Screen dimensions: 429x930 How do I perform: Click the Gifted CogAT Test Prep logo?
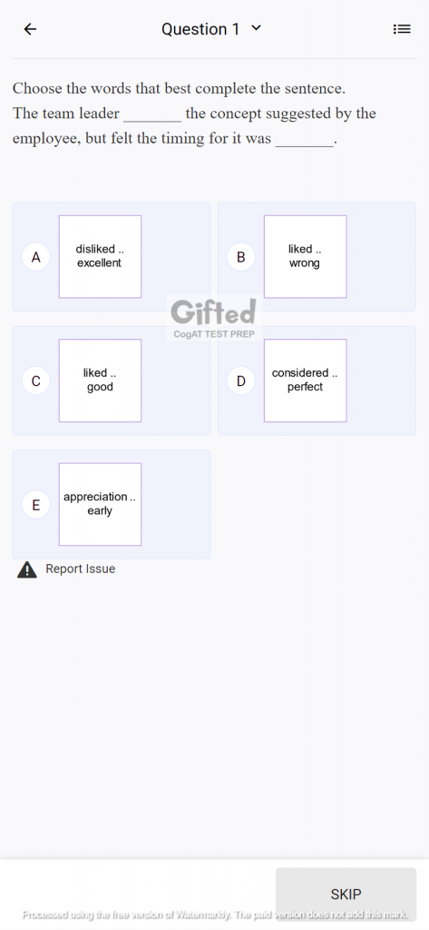[x=214, y=318]
